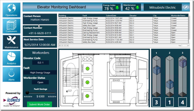This screenshot has width=194, height=111.
Task: Open the Elevator Code ELE-1 field
Action: [x=41, y=62]
